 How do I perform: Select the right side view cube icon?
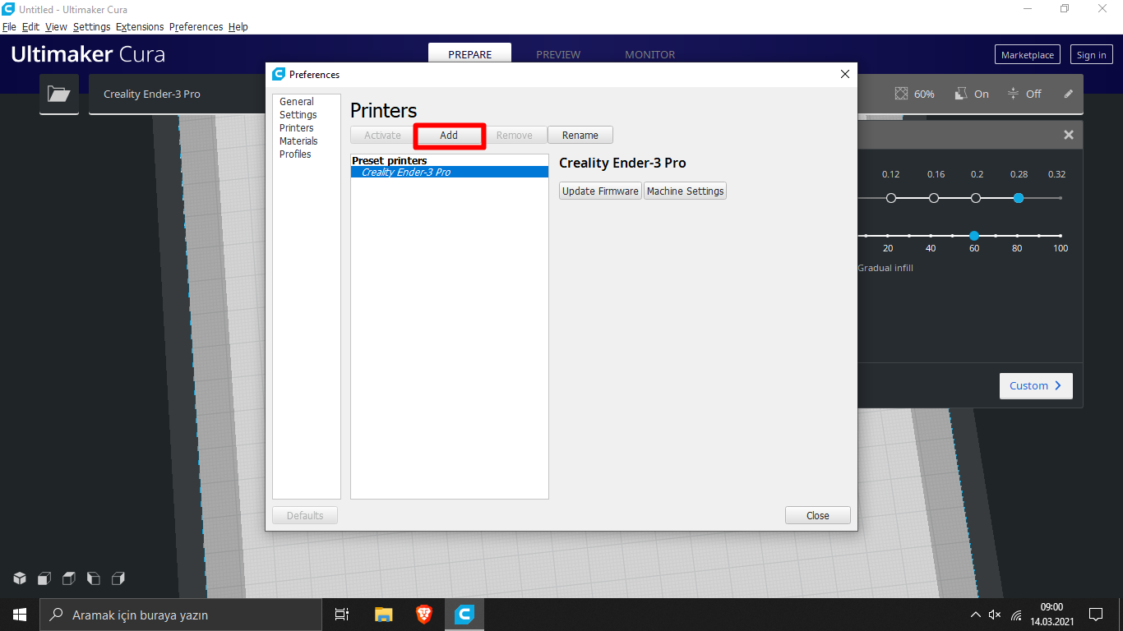click(118, 578)
